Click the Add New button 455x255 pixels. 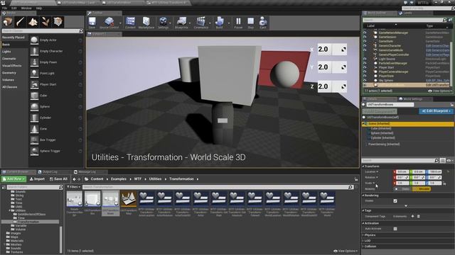click(14, 179)
